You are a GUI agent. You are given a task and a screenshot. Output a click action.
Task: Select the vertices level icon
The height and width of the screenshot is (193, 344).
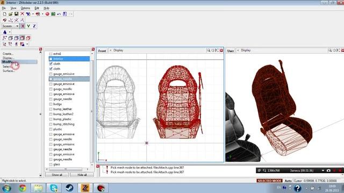tap(5, 38)
